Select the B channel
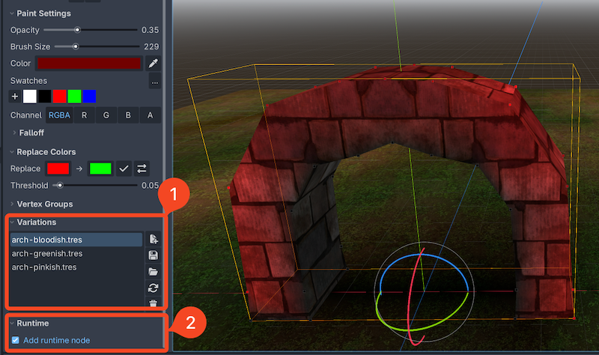599x355 pixels. pyautogui.click(x=128, y=115)
